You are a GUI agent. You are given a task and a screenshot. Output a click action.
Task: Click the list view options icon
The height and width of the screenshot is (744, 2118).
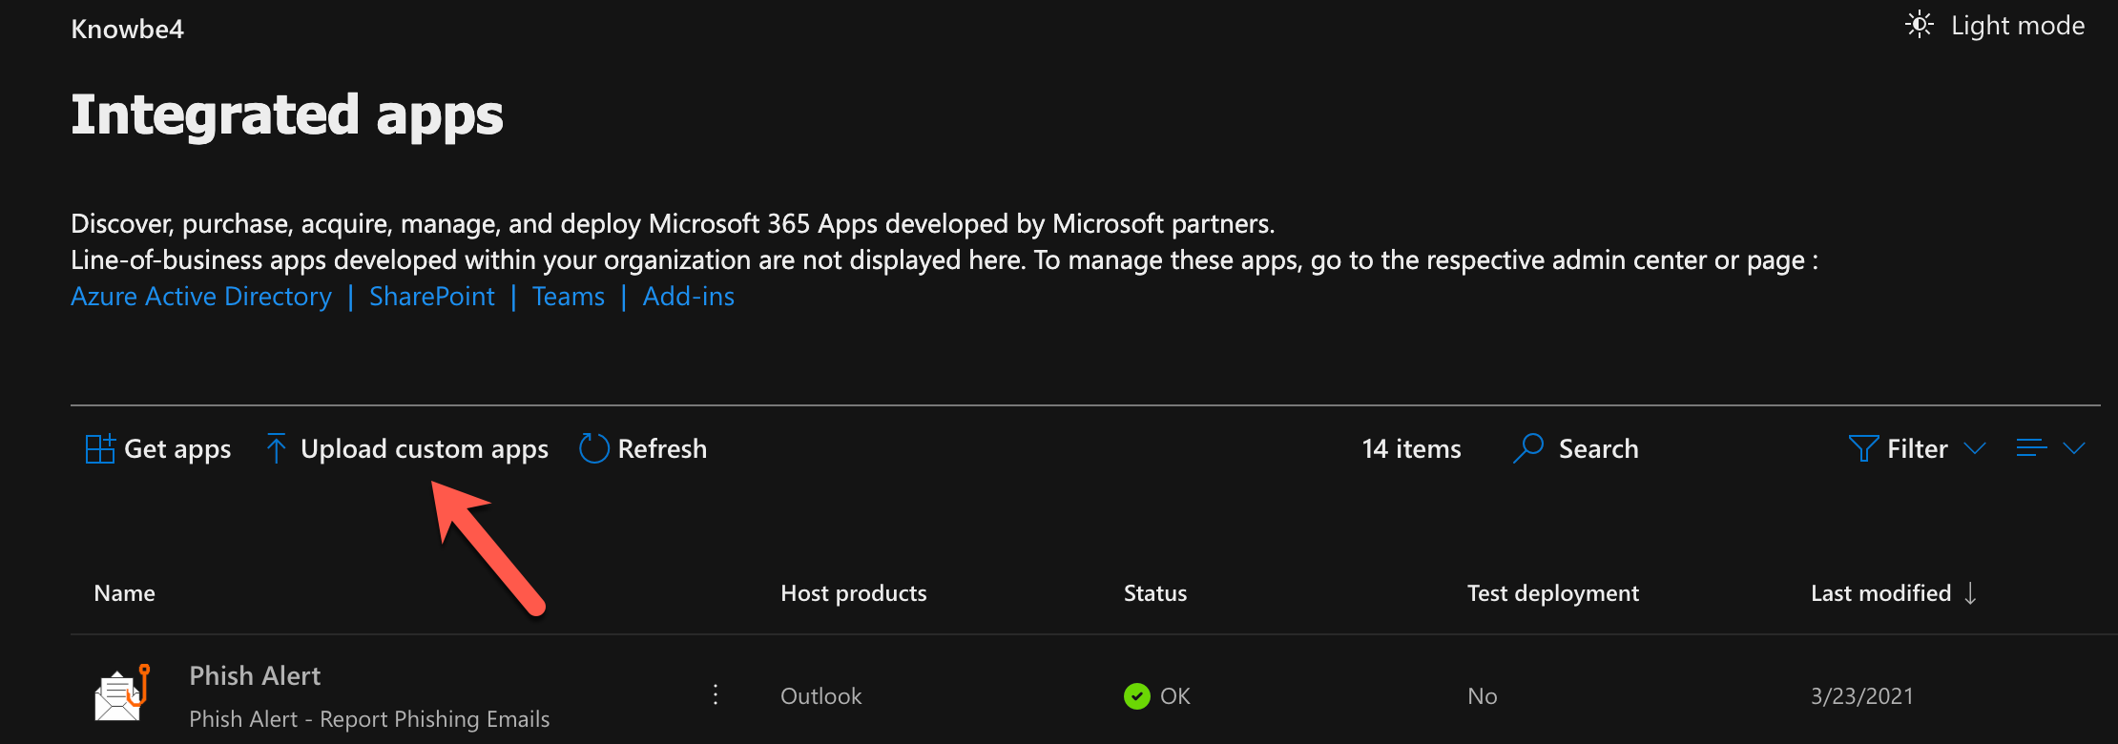[x=2031, y=448]
